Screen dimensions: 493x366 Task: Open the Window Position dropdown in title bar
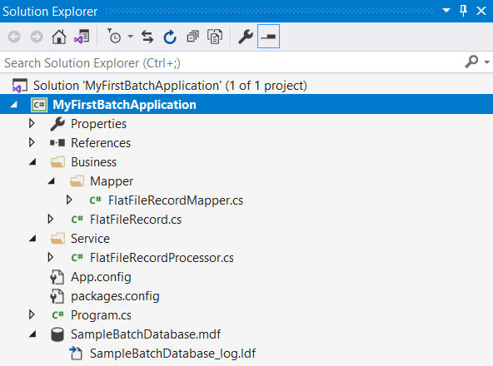pos(446,11)
